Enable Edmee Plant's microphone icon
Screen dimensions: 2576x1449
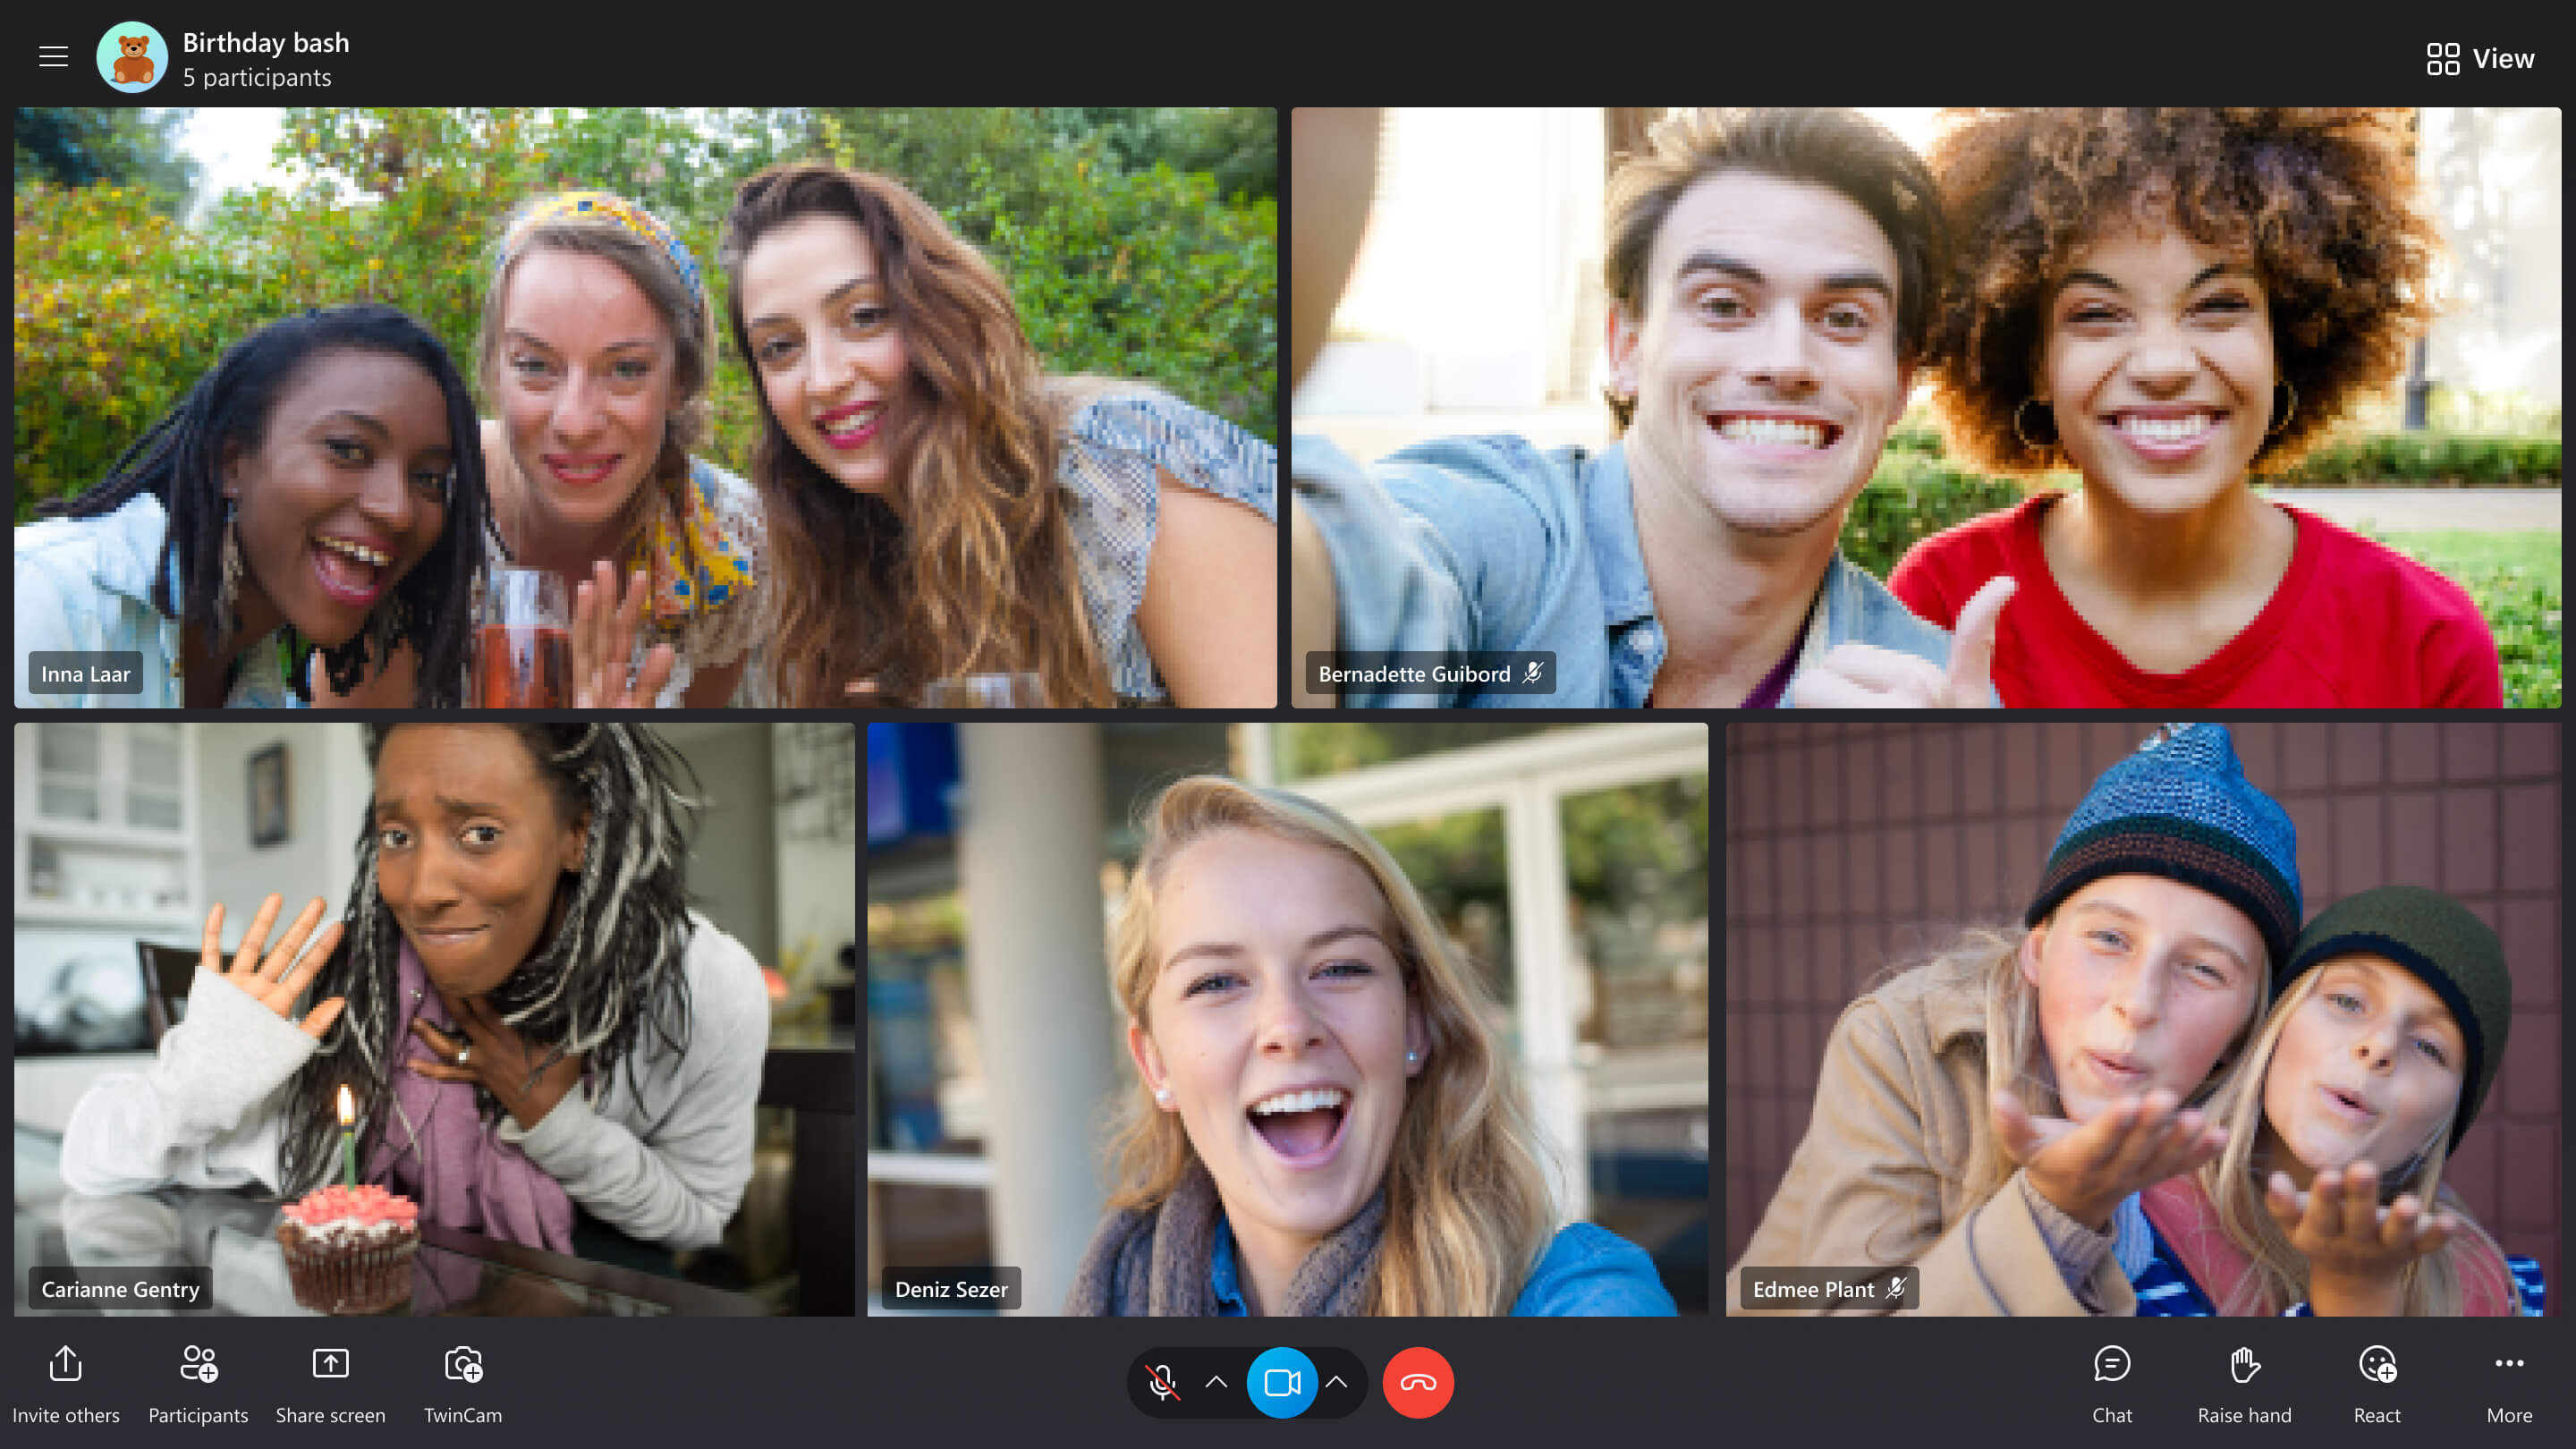pyautogui.click(x=1893, y=1288)
